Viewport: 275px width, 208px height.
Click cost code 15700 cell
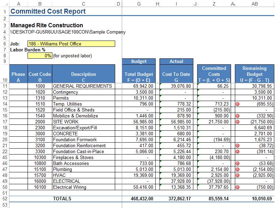(40, 175)
